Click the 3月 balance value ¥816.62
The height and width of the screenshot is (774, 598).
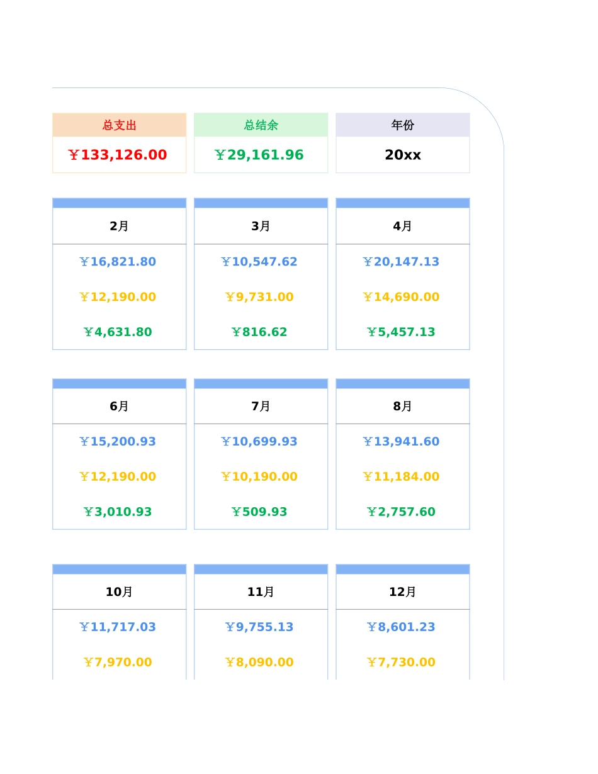click(259, 332)
